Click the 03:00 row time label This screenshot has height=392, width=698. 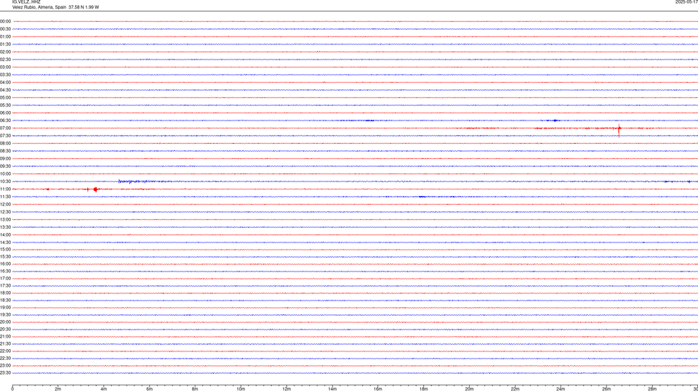(x=6, y=67)
